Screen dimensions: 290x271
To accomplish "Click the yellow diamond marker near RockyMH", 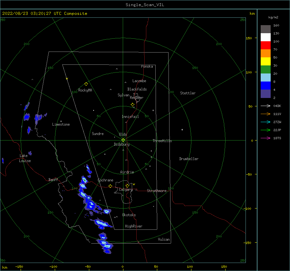I will coord(86,84).
